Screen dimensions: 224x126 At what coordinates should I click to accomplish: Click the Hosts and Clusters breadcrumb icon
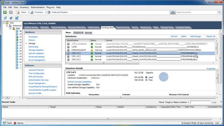pos(49,13)
